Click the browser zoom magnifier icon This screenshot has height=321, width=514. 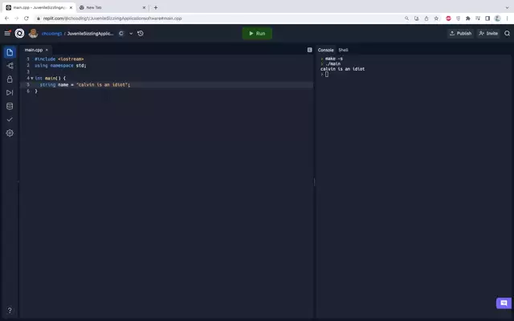click(x=407, y=18)
